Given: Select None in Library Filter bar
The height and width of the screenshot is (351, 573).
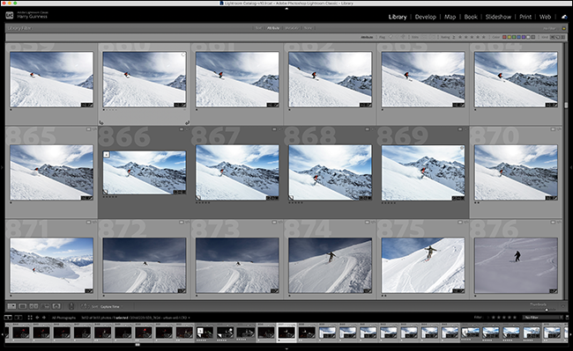Looking at the screenshot, I should (x=308, y=28).
